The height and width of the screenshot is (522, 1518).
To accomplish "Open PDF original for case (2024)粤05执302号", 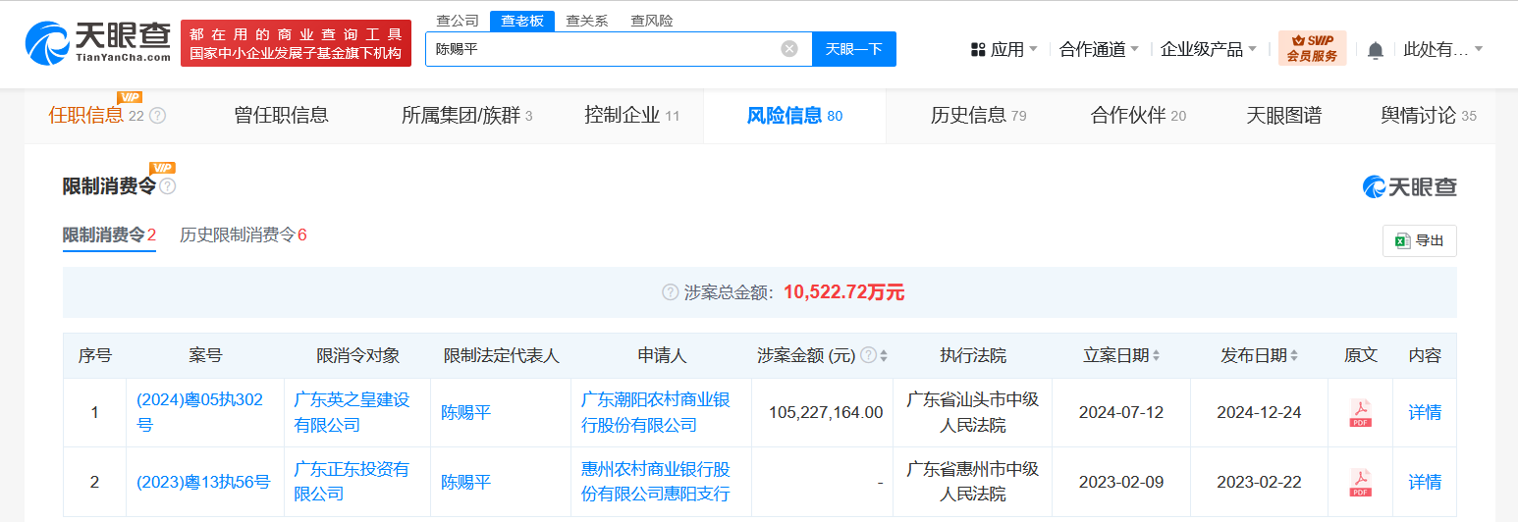I will tap(1360, 413).
